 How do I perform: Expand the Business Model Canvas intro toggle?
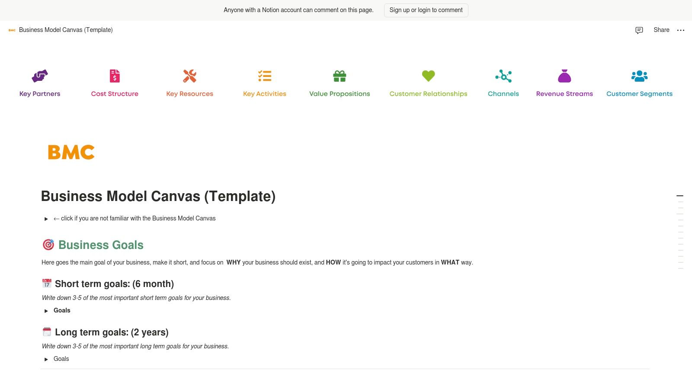coord(46,219)
